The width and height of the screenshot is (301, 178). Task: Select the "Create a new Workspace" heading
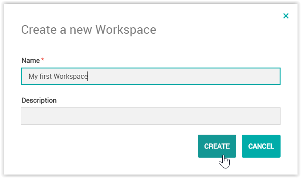pyautogui.click(x=89, y=30)
